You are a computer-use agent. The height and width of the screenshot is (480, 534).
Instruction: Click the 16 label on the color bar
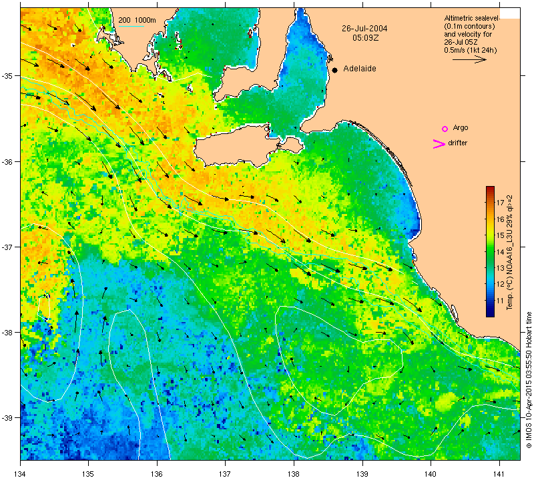click(x=500, y=219)
